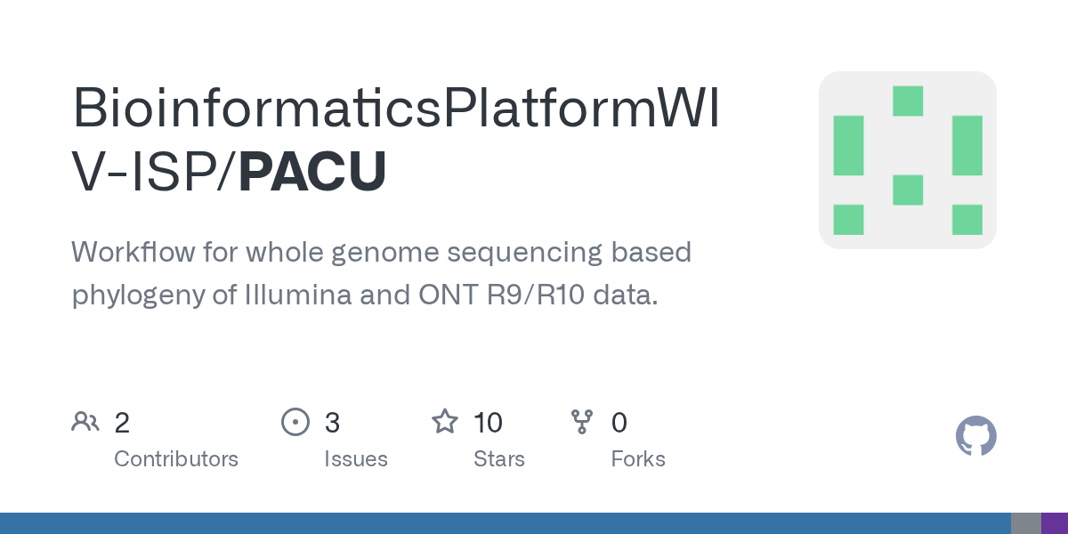This screenshot has width=1068, height=534.
Task: Click the purple language bar segment
Action: (x=1054, y=523)
